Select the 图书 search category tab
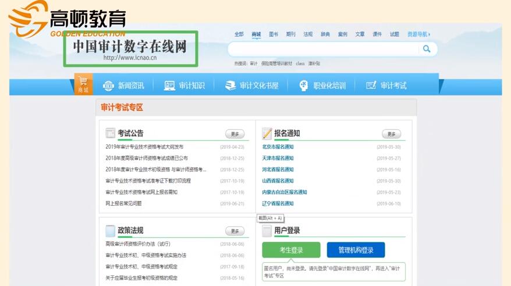The height and width of the screenshot is (286, 511). coord(274,34)
